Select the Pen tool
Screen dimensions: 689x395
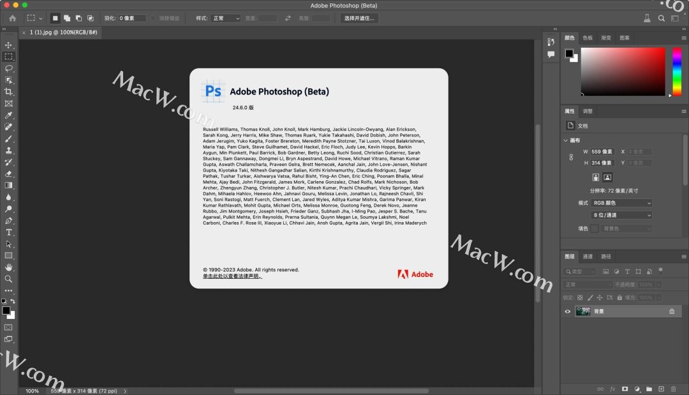pos(8,221)
